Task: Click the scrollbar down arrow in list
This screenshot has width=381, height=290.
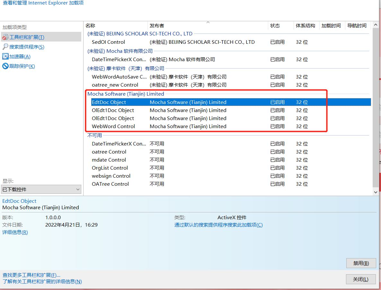Action: pyautogui.click(x=376, y=192)
